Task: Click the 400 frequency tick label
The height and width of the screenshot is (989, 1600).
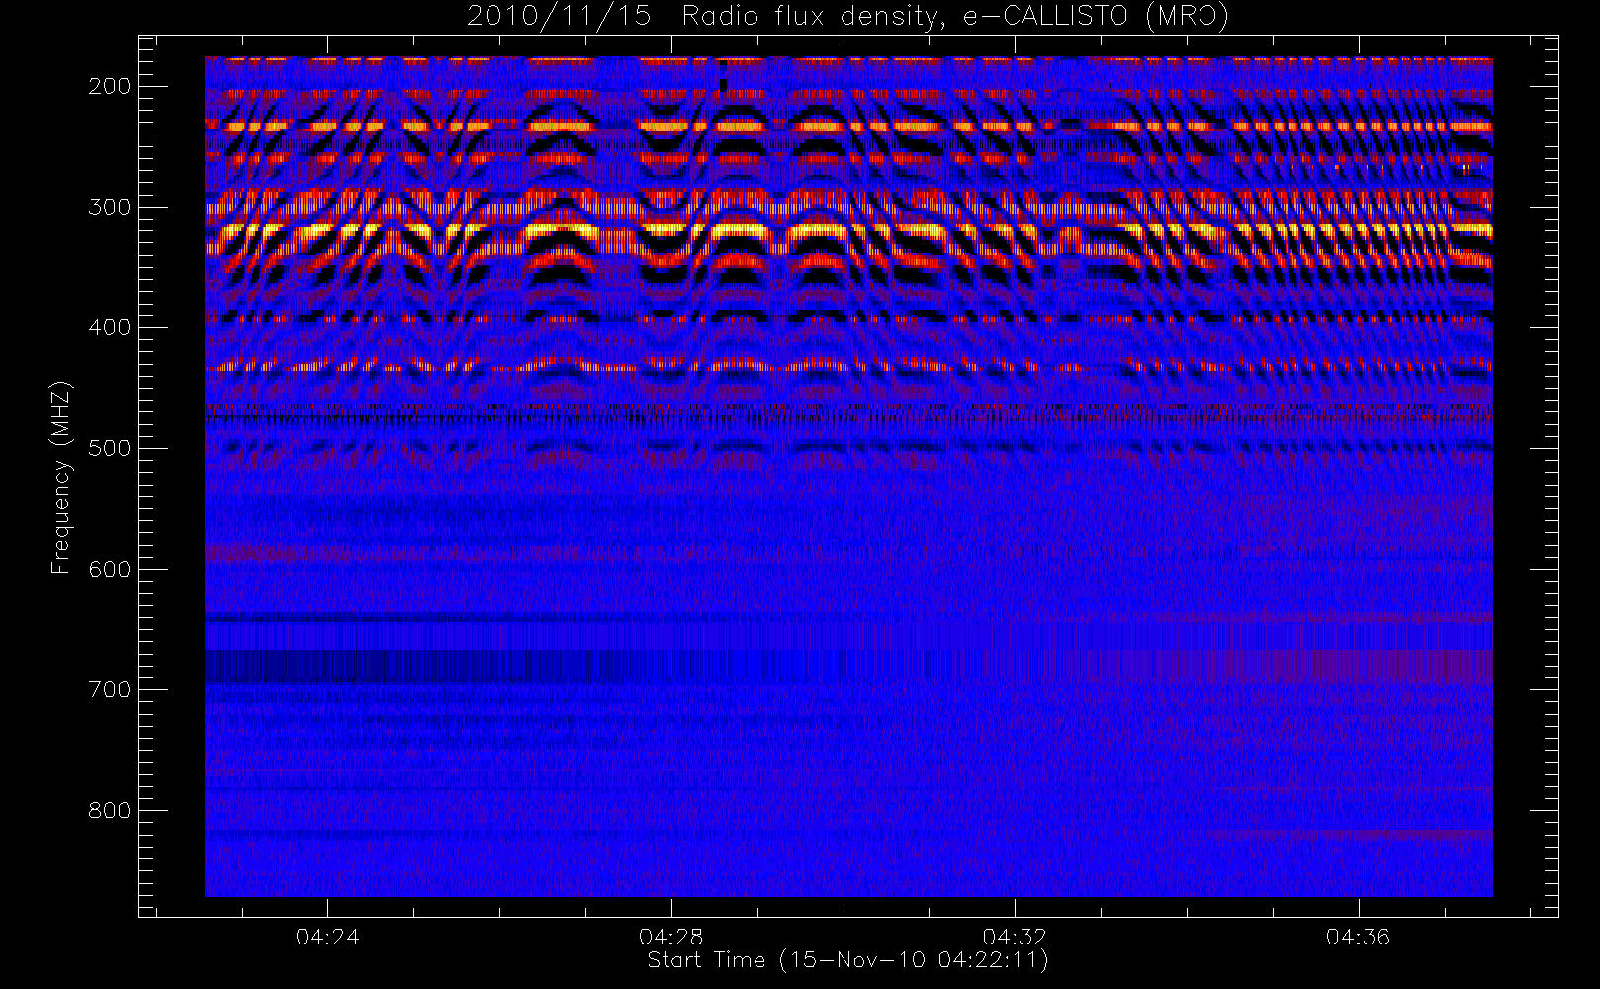Action: pos(110,327)
